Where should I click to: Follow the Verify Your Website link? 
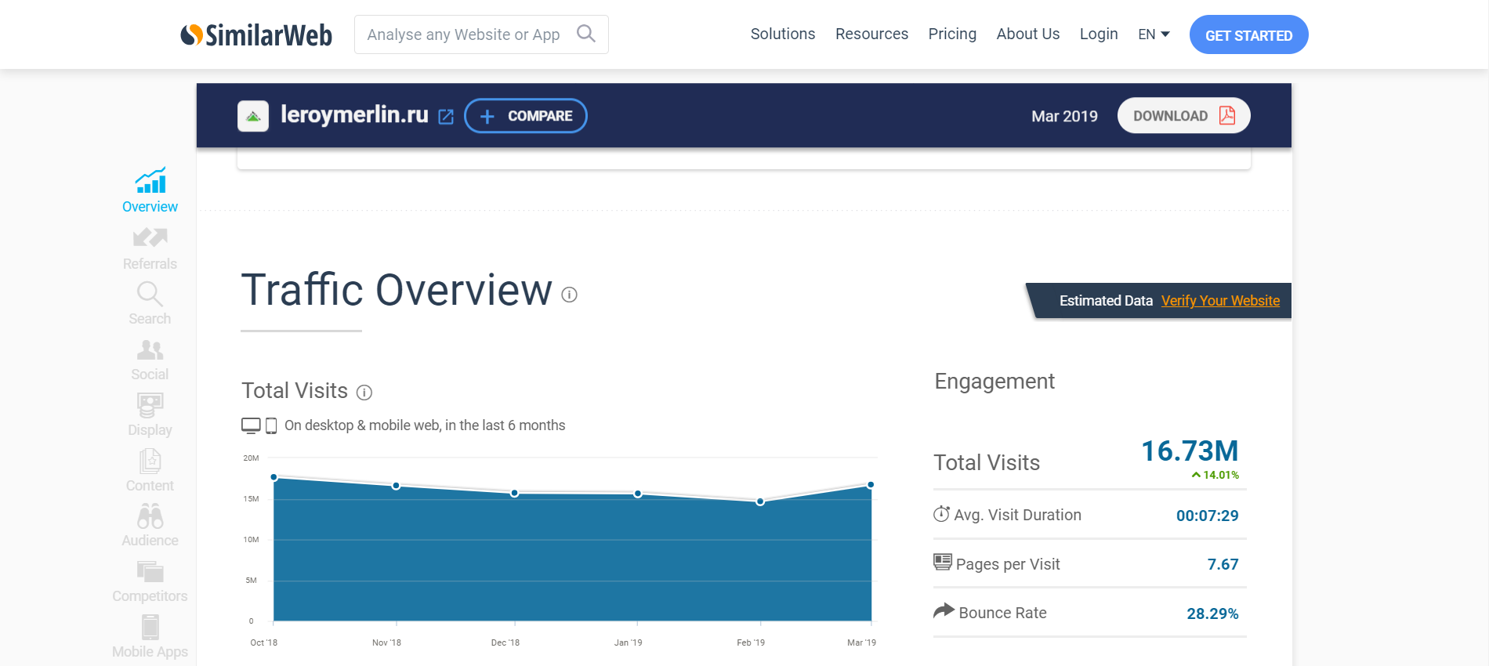point(1220,301)
